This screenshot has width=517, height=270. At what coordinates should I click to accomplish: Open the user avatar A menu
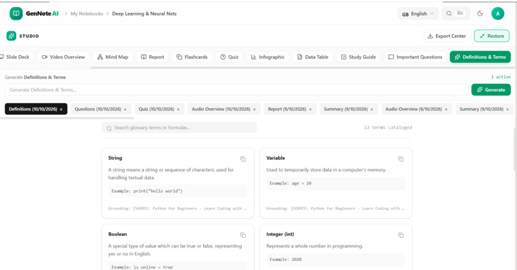(498, 13)
